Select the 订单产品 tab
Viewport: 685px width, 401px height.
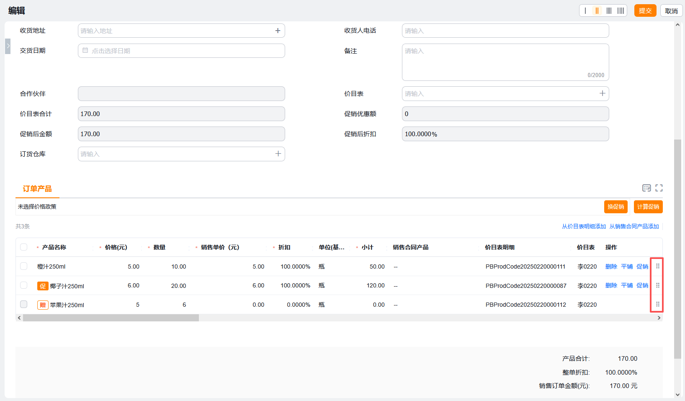click(x=37, y=189)
